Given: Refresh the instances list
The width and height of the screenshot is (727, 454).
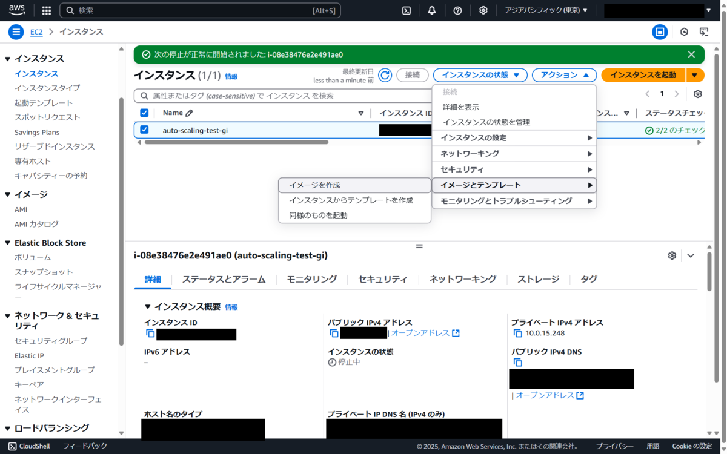Looking at the screenshot, I should (x=385, y=75).
